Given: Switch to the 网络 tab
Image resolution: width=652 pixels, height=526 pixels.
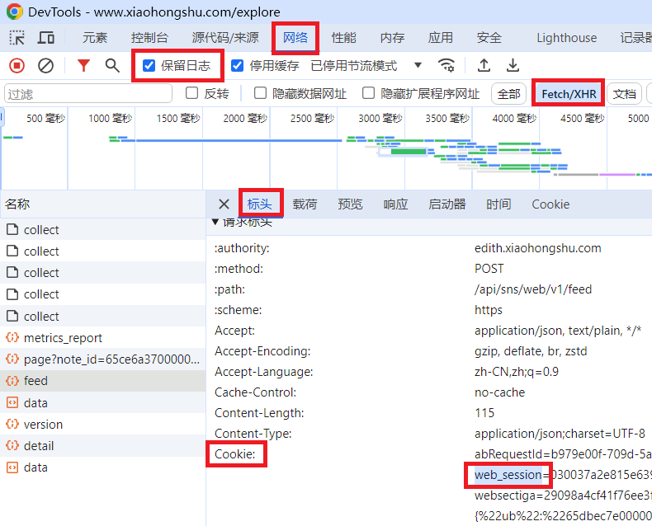Looking at the screenshot, I should pyautogui.click(x=295, y=38).
